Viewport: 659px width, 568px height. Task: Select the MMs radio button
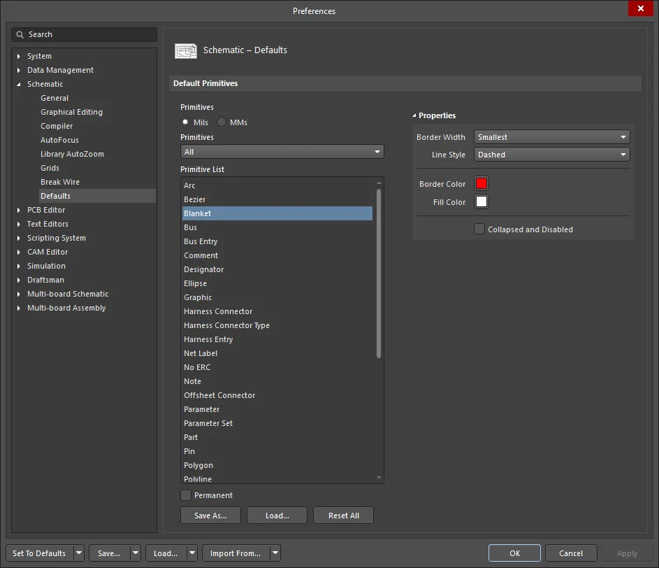coord(222,122)
